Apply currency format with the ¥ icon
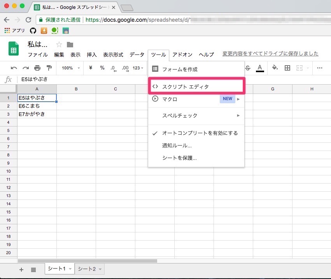The width and height of the screenshot is (331, 279). (x=90, y=68)
